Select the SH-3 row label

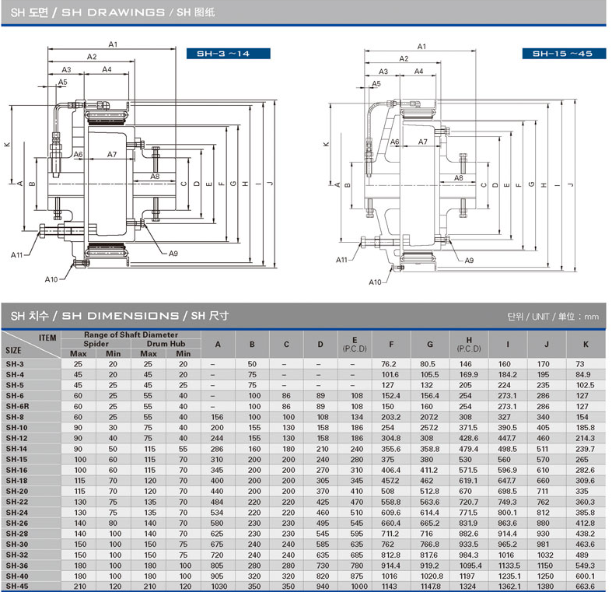[x=15, y=363]
